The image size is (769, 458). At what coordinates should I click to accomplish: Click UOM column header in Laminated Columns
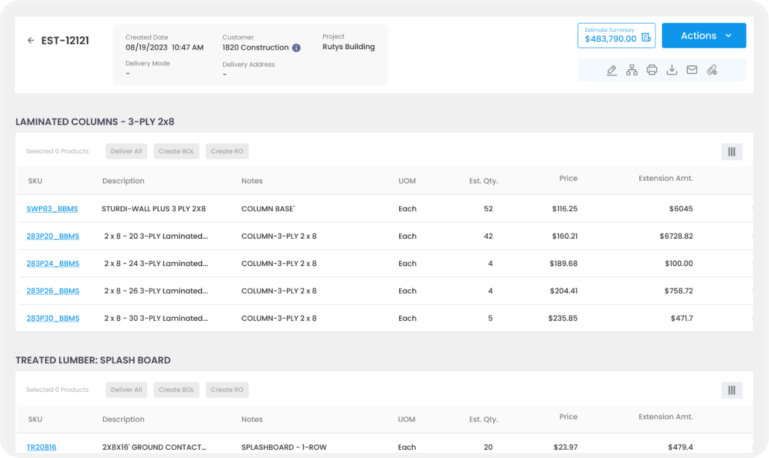[x=407, y=181]
